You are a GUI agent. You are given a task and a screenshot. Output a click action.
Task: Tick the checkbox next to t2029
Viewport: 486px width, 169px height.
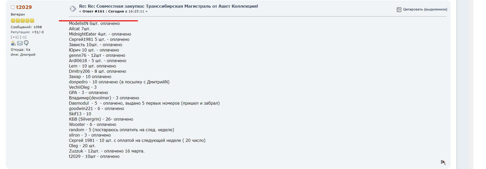coord(13,7)
